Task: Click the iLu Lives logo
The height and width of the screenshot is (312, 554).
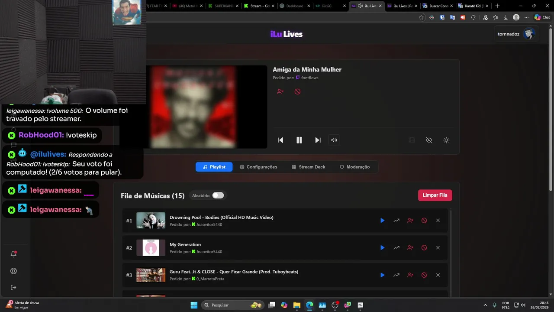Action: click(x=287, y=34)
